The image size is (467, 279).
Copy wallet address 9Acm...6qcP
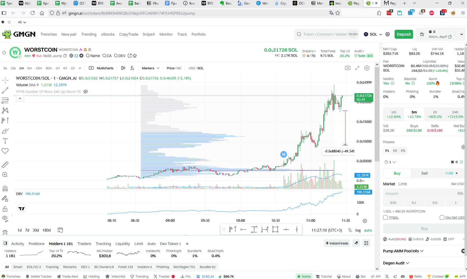click(450, 37)
